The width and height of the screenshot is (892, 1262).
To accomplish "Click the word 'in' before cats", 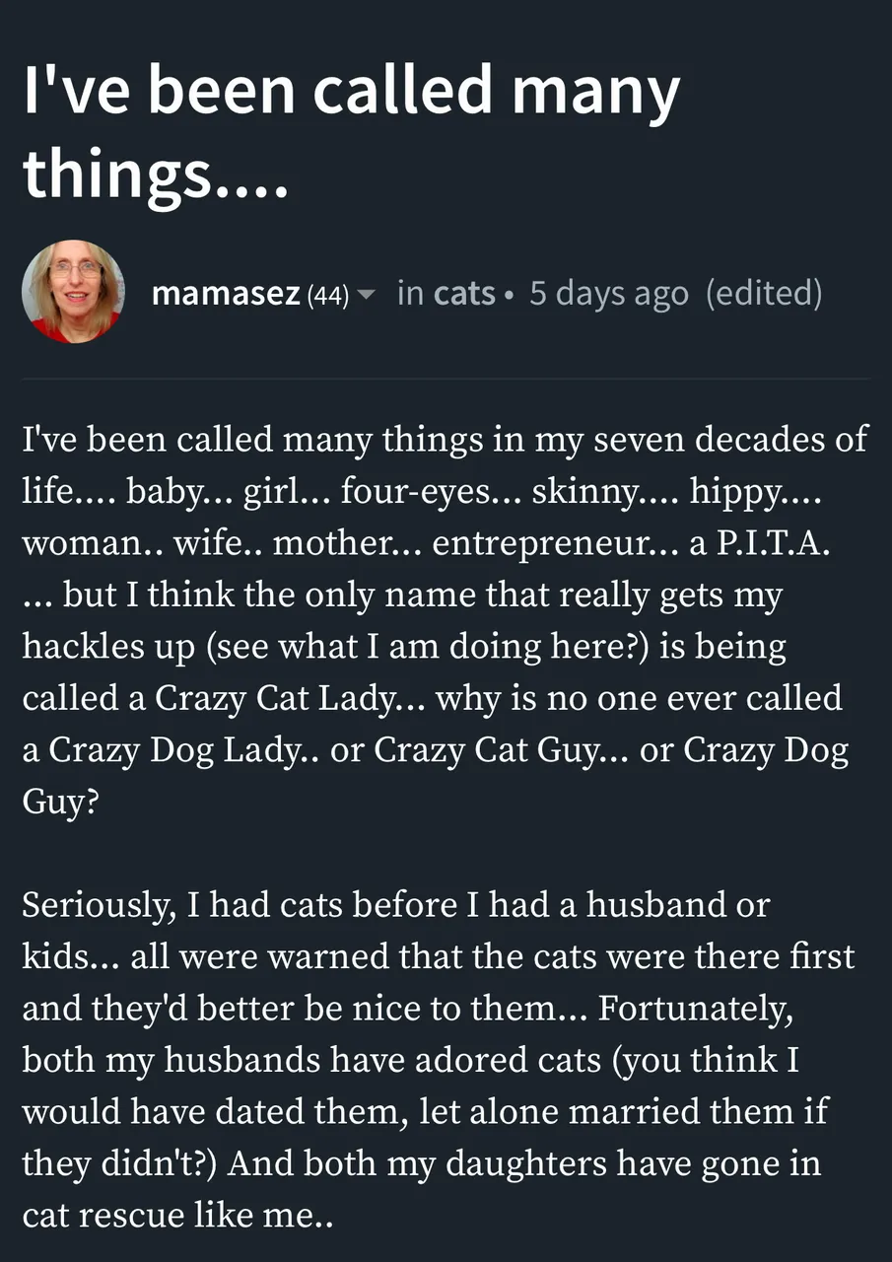I will tap(410, 293).
